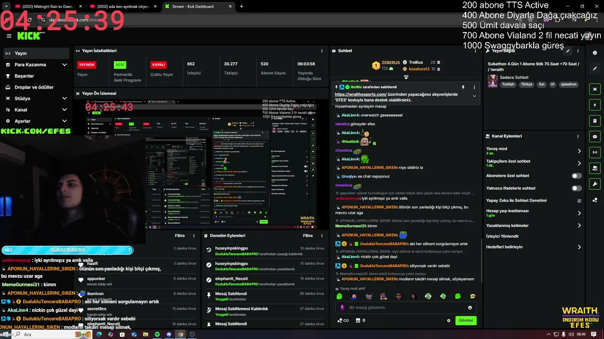Expand the pinned message with chevron

coord(474,96)
